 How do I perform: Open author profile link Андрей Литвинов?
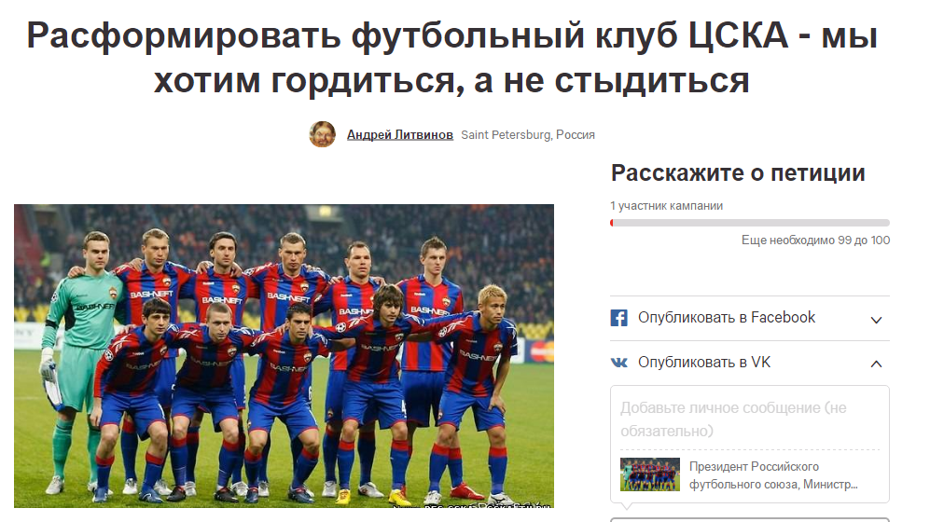coord(400,135)
